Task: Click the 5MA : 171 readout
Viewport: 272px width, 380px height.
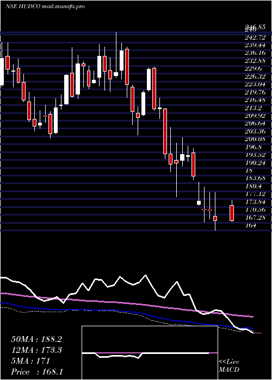Action: click(30, 361)
